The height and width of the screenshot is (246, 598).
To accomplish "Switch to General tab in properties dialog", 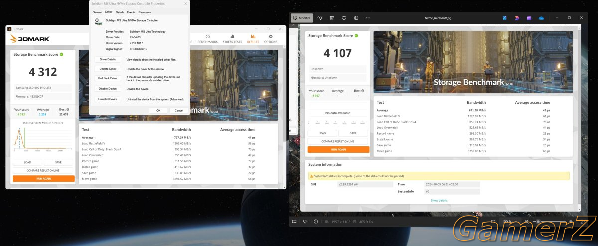I will coord(97,12).
